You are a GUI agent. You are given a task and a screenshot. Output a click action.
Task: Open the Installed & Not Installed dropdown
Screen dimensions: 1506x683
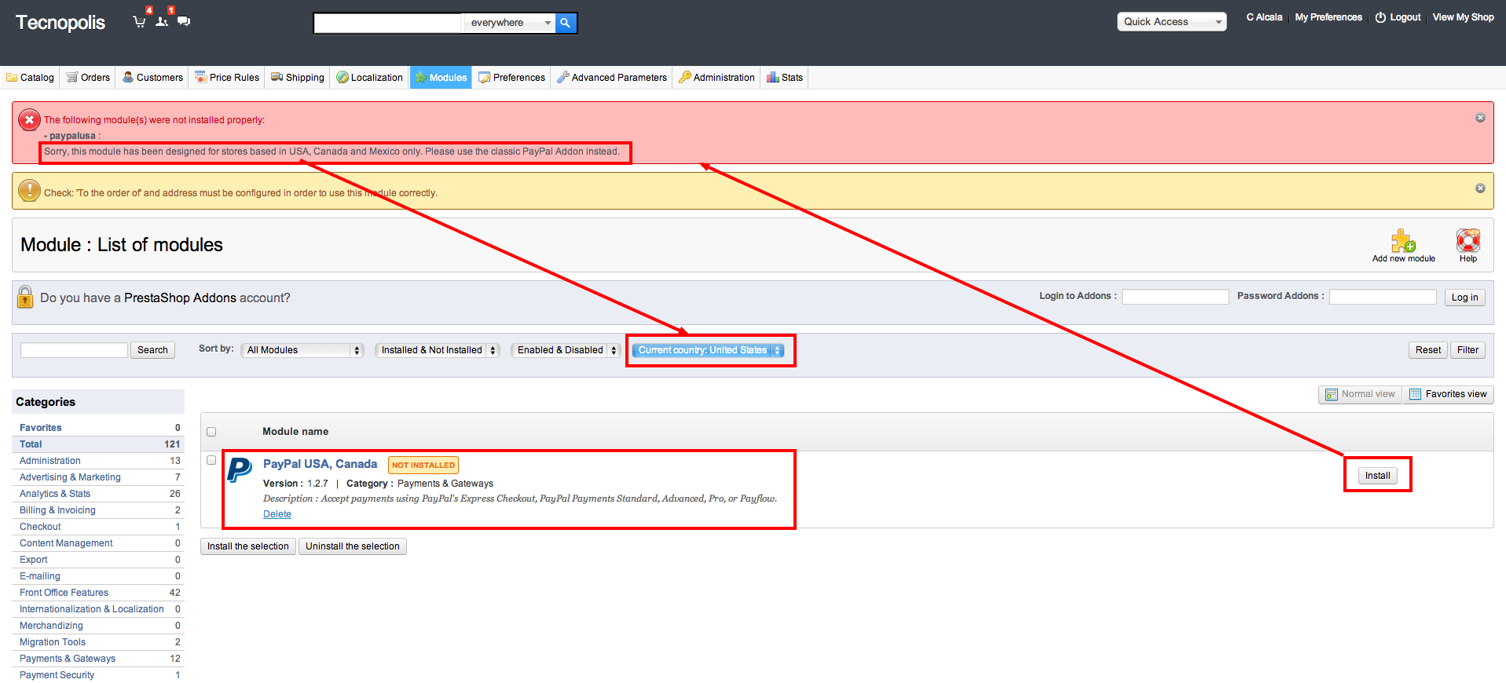point(438,350)
